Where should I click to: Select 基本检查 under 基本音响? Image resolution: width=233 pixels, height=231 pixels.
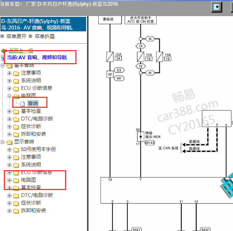pos(31,111)
